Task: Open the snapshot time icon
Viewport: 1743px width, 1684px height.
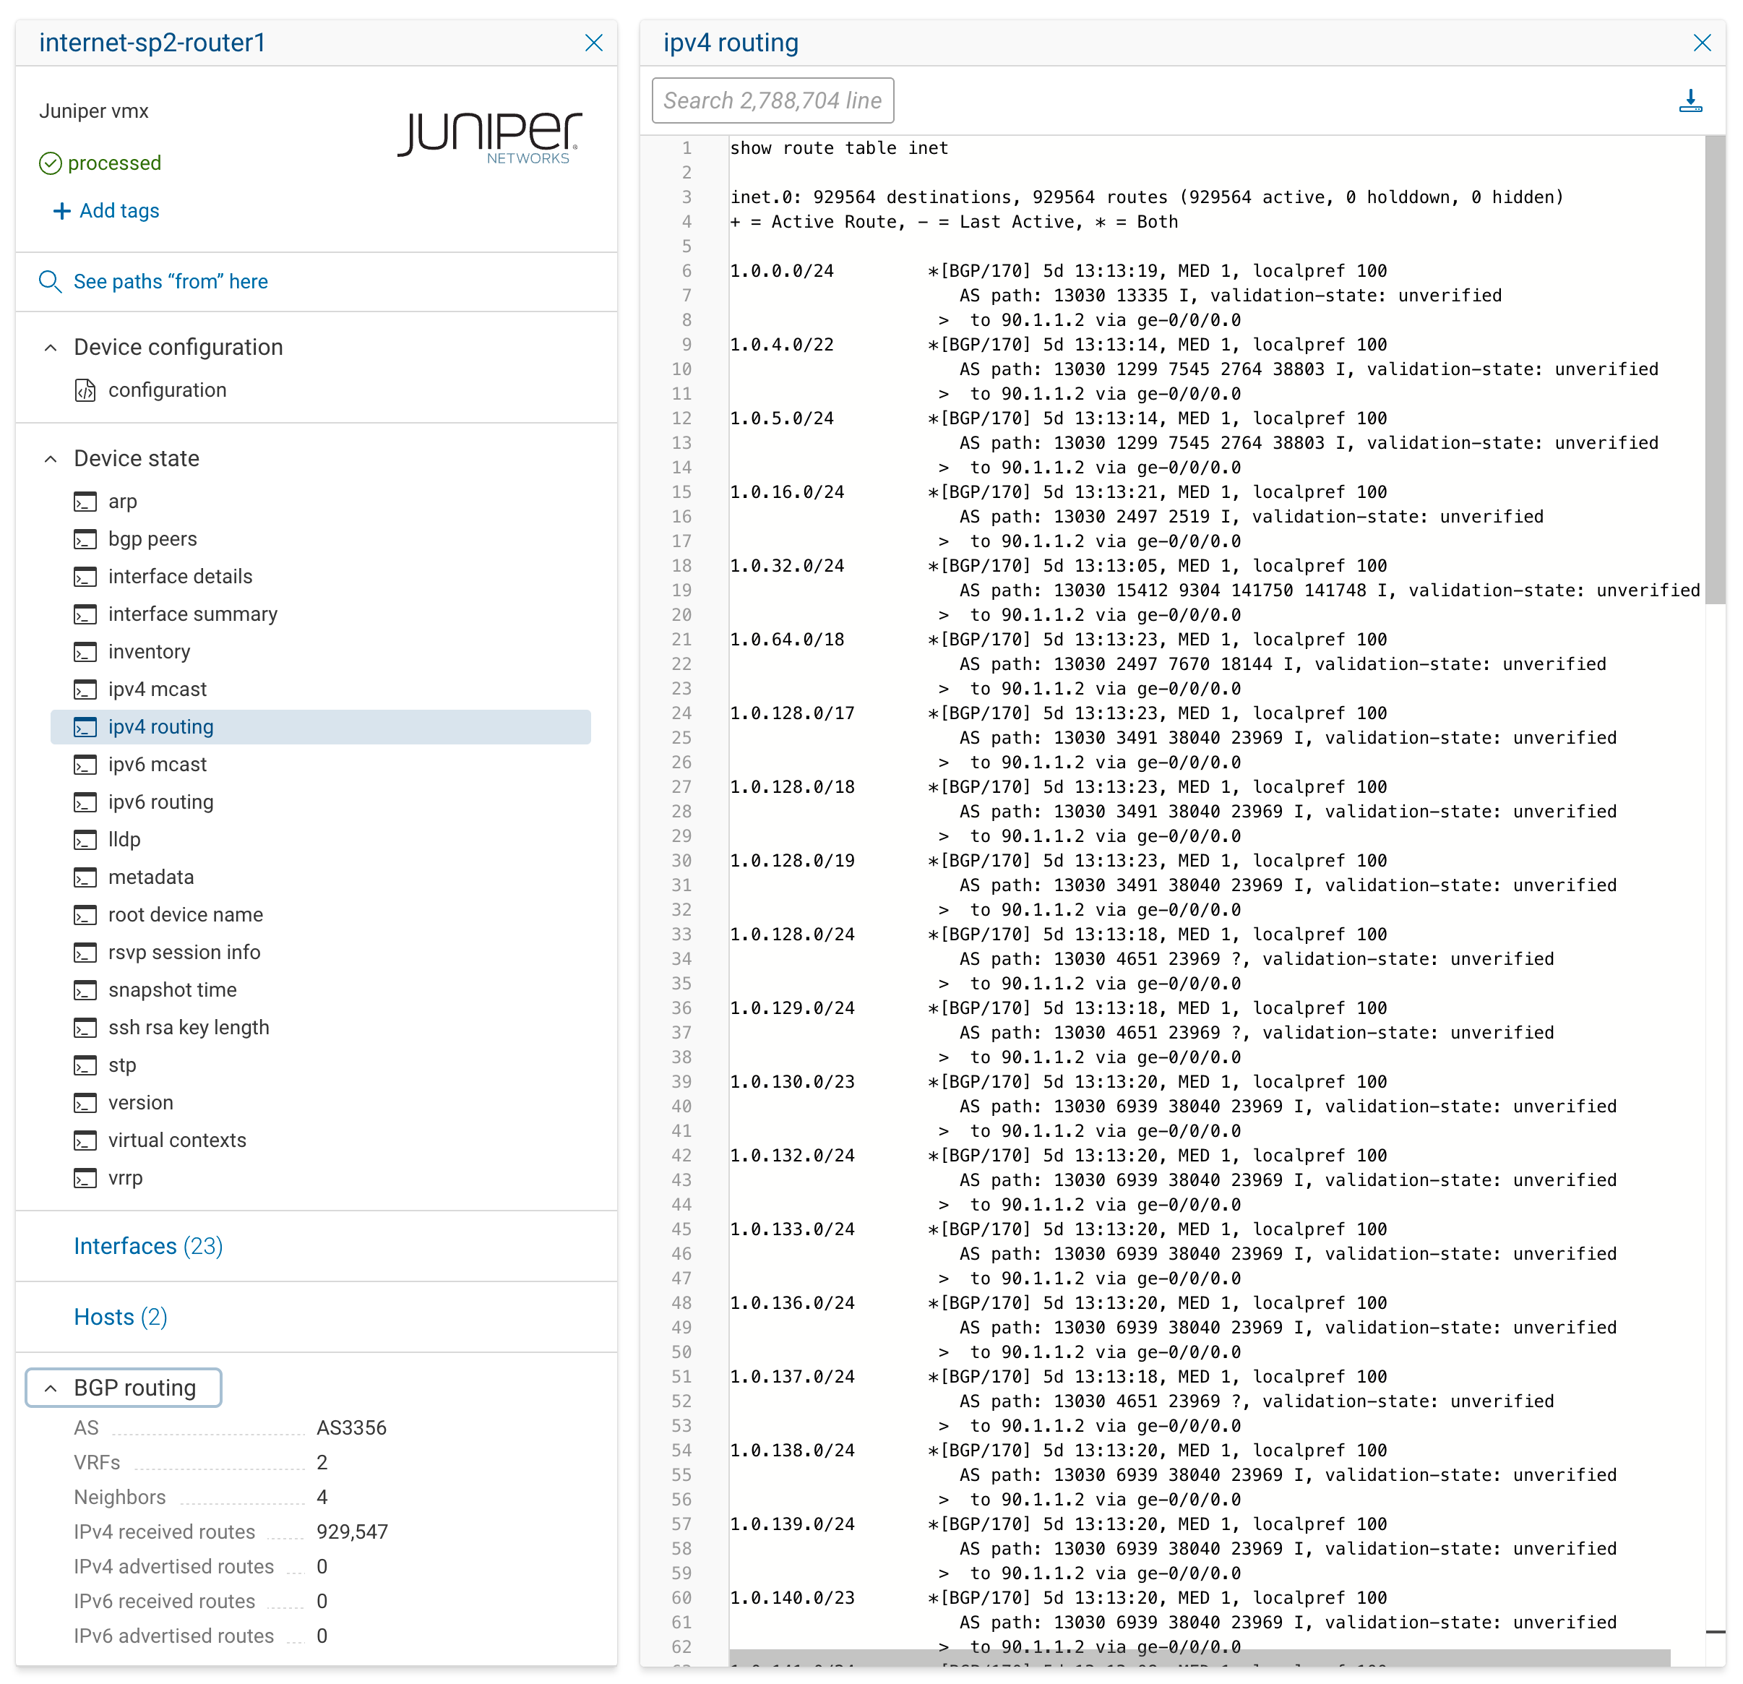Action: (x=85, y=989)
